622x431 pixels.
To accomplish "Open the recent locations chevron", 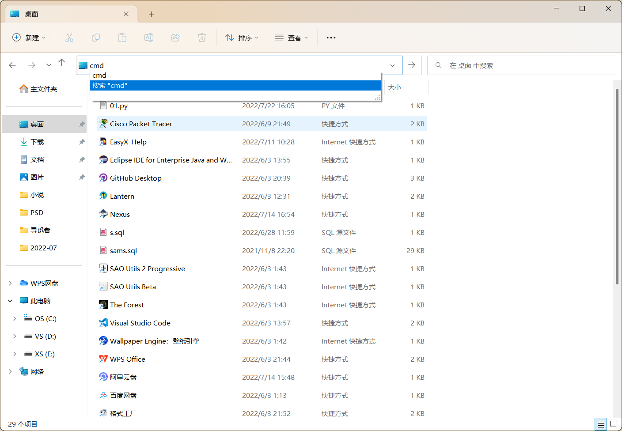I will click(49, 65).
